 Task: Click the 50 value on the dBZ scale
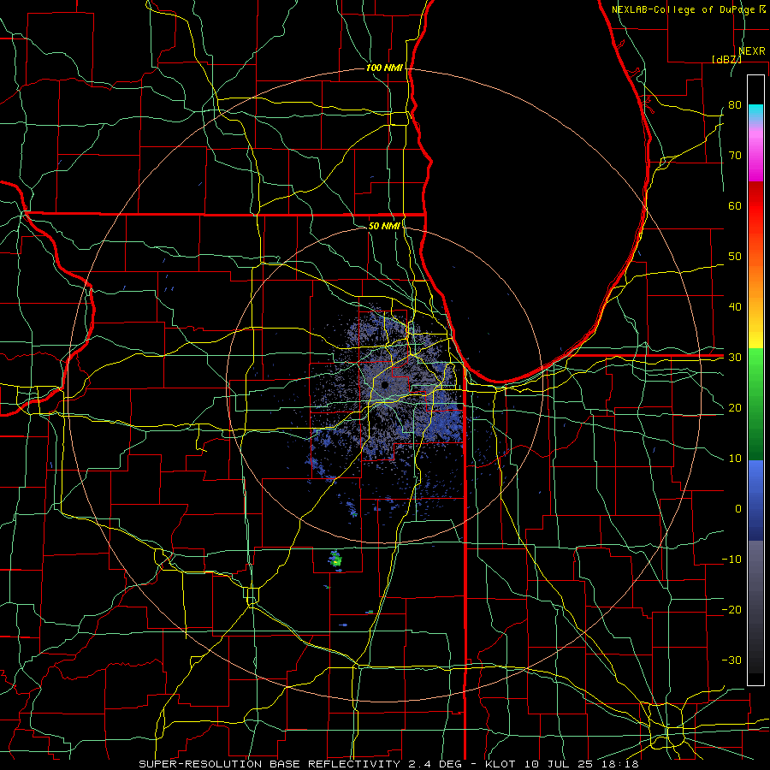[x=735, y=257]
